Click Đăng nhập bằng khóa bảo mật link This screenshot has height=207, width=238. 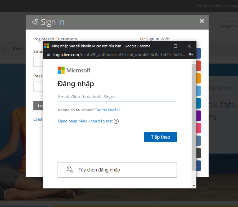(85, 121)
